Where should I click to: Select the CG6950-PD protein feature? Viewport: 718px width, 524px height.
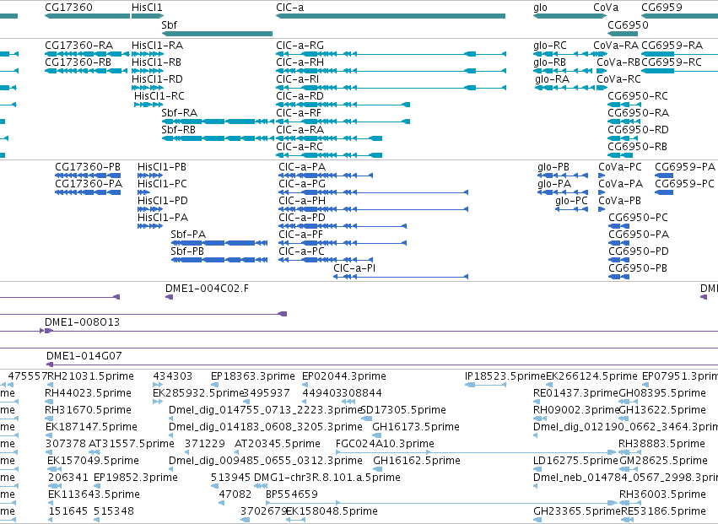coord(619,260)
